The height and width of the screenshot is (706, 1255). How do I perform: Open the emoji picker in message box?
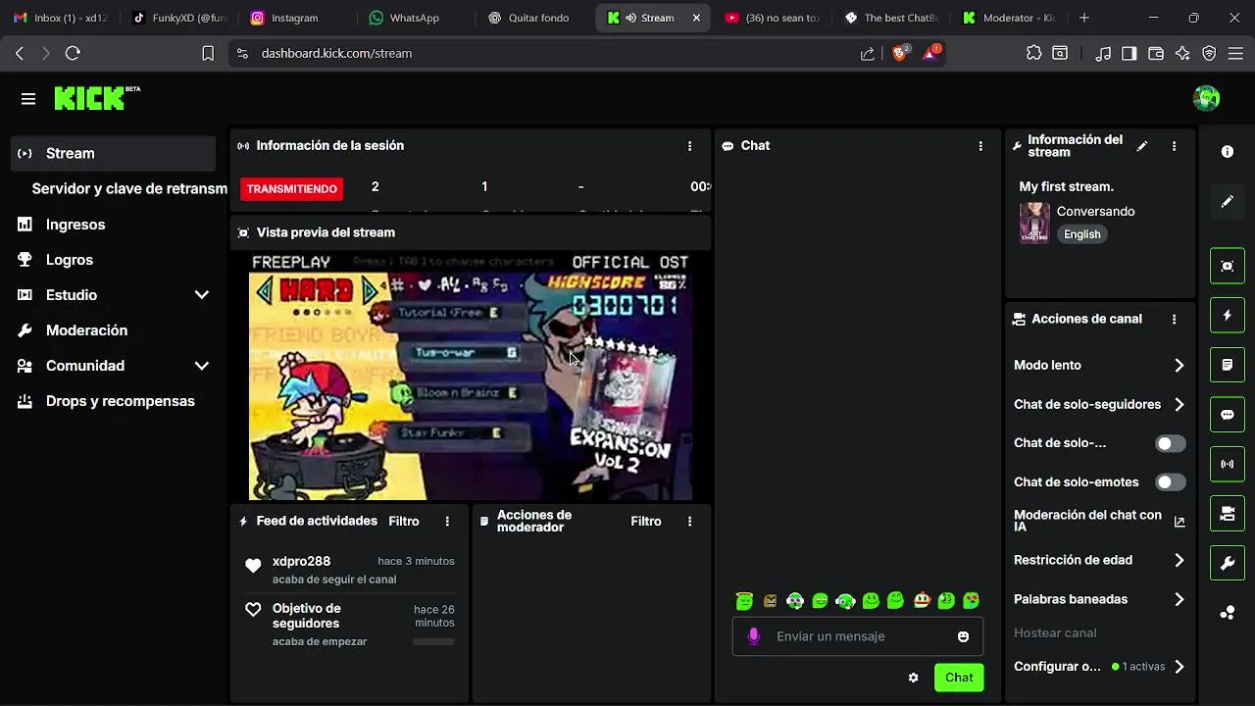[963, 636]
